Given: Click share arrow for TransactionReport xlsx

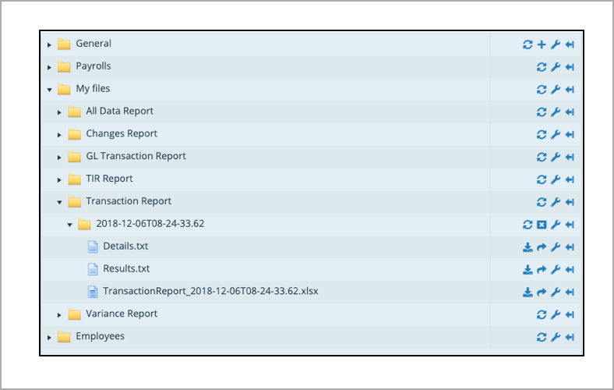Looking at the screenshot, I should pos(542,292).
